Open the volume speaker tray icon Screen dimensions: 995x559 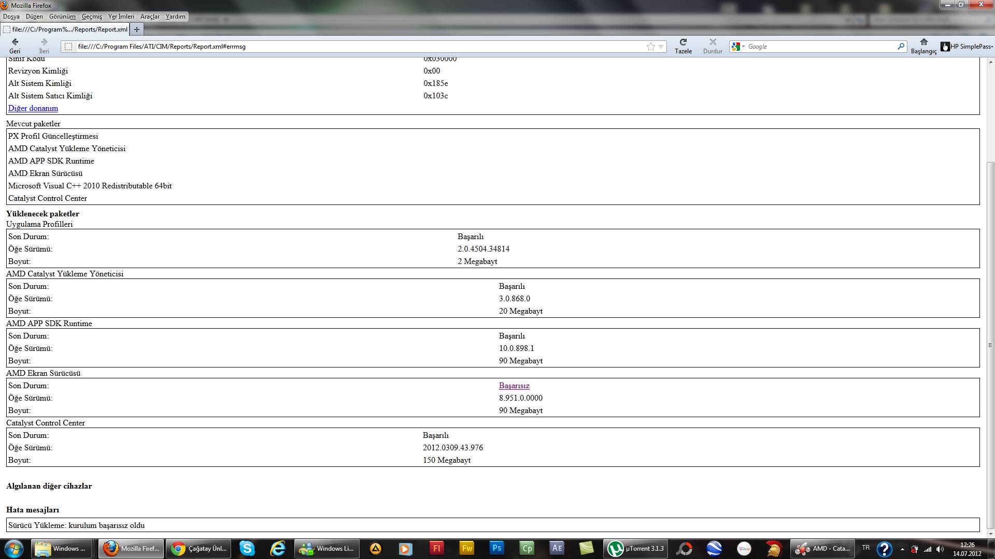click(940, 549)
